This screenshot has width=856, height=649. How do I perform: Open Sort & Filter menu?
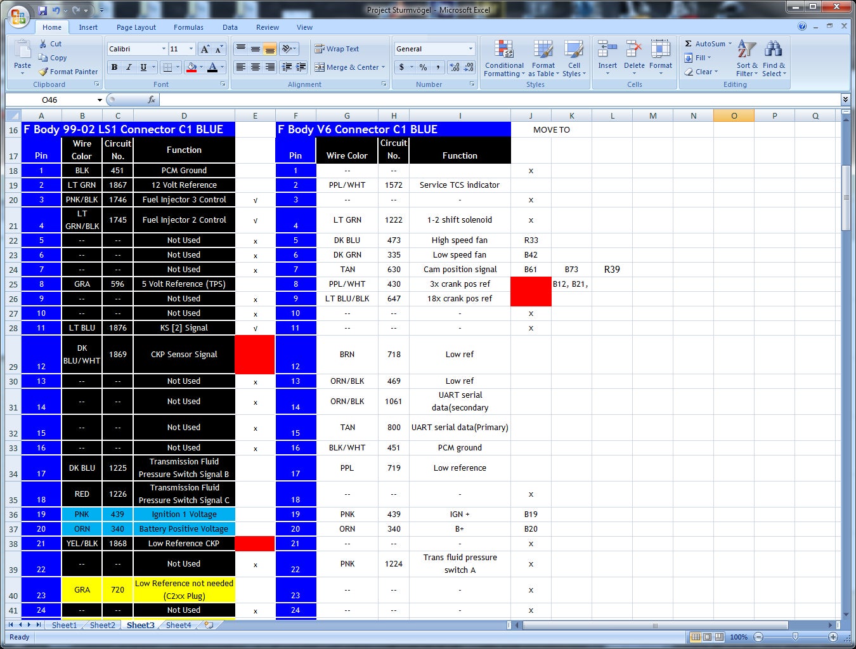[x=747, y=59]
